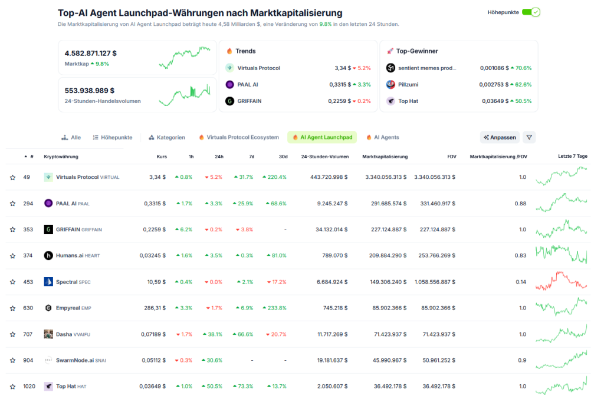604x399 pixels.
Task: Click the Letzte 7 Tage column header
Action: (x=573, y=156)
